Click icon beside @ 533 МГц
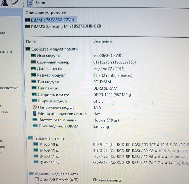This screenshot has width=189, height=184. pyautogui.click(x=36, y=156)
